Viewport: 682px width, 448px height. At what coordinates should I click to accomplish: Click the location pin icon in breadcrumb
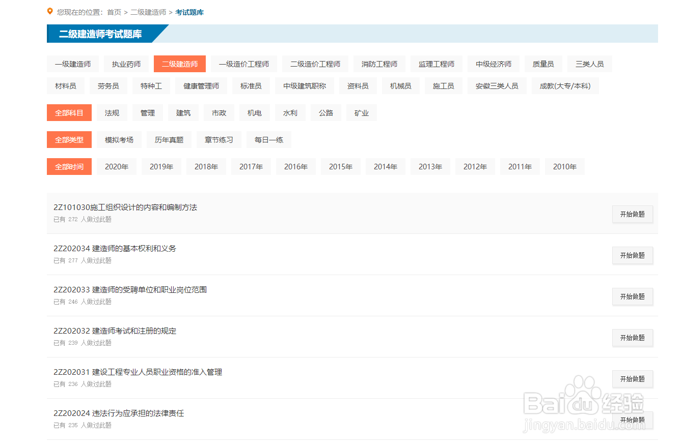[49, 12]
